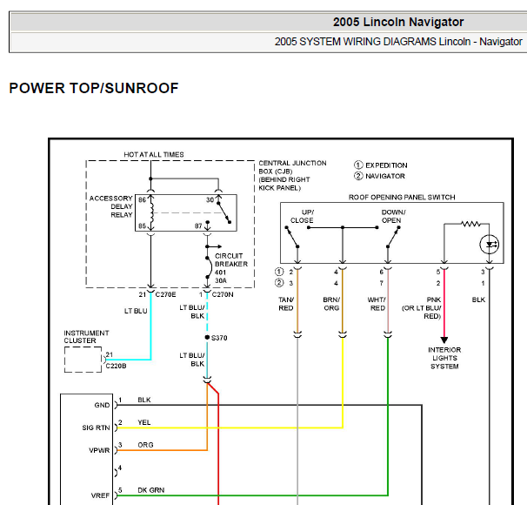The width and height of the screenshot is (527, 505).
Task: Click the 'HOT AT ALL TIMES' label
Action: (x=154, y=154)
